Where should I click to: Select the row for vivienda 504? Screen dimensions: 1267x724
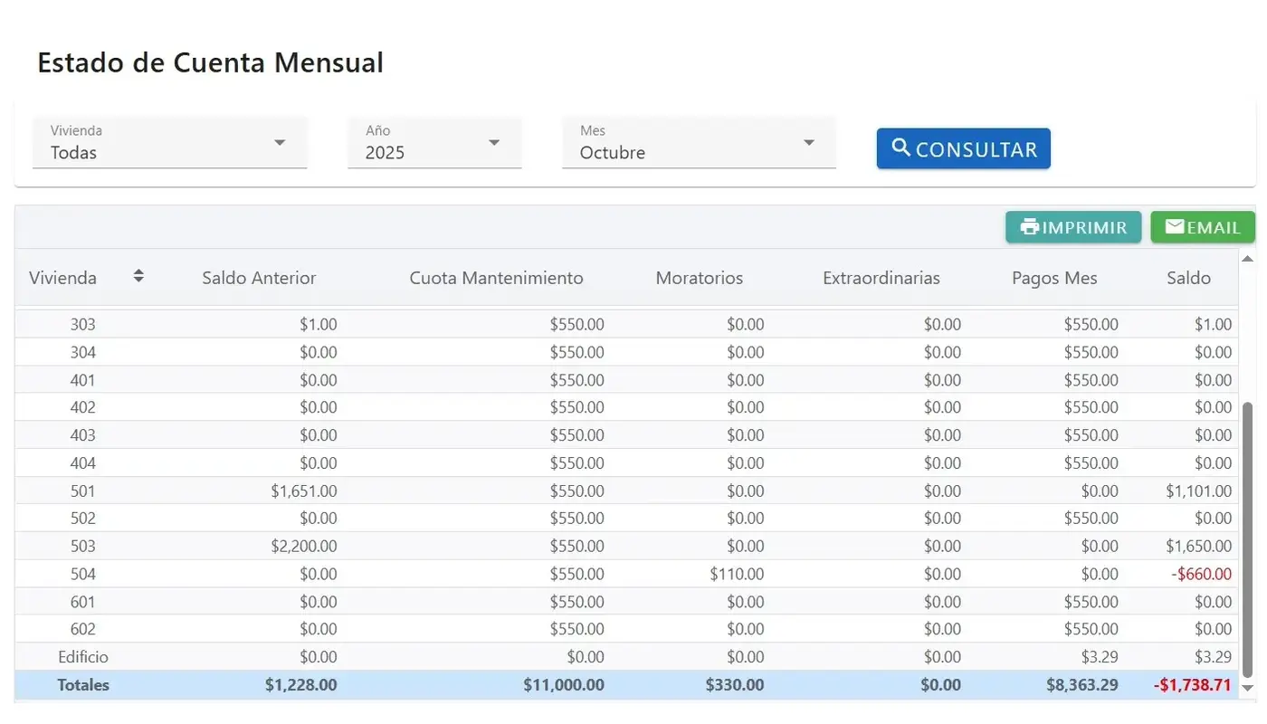pos(82,574)
